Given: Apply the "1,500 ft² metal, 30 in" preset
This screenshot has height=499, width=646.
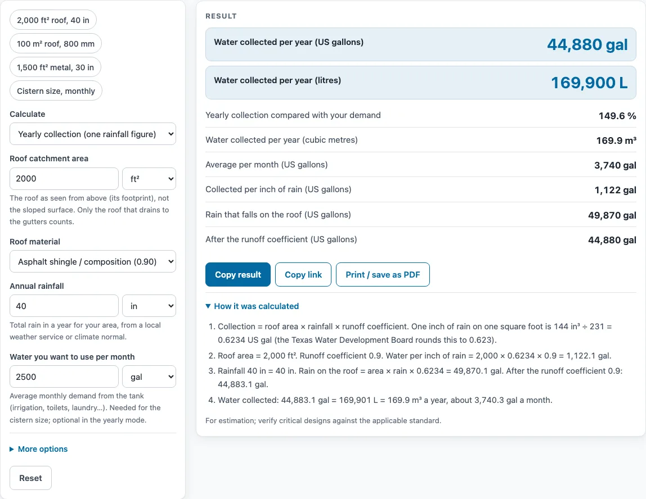Looking at the screenshot, I should pos(55,67).
